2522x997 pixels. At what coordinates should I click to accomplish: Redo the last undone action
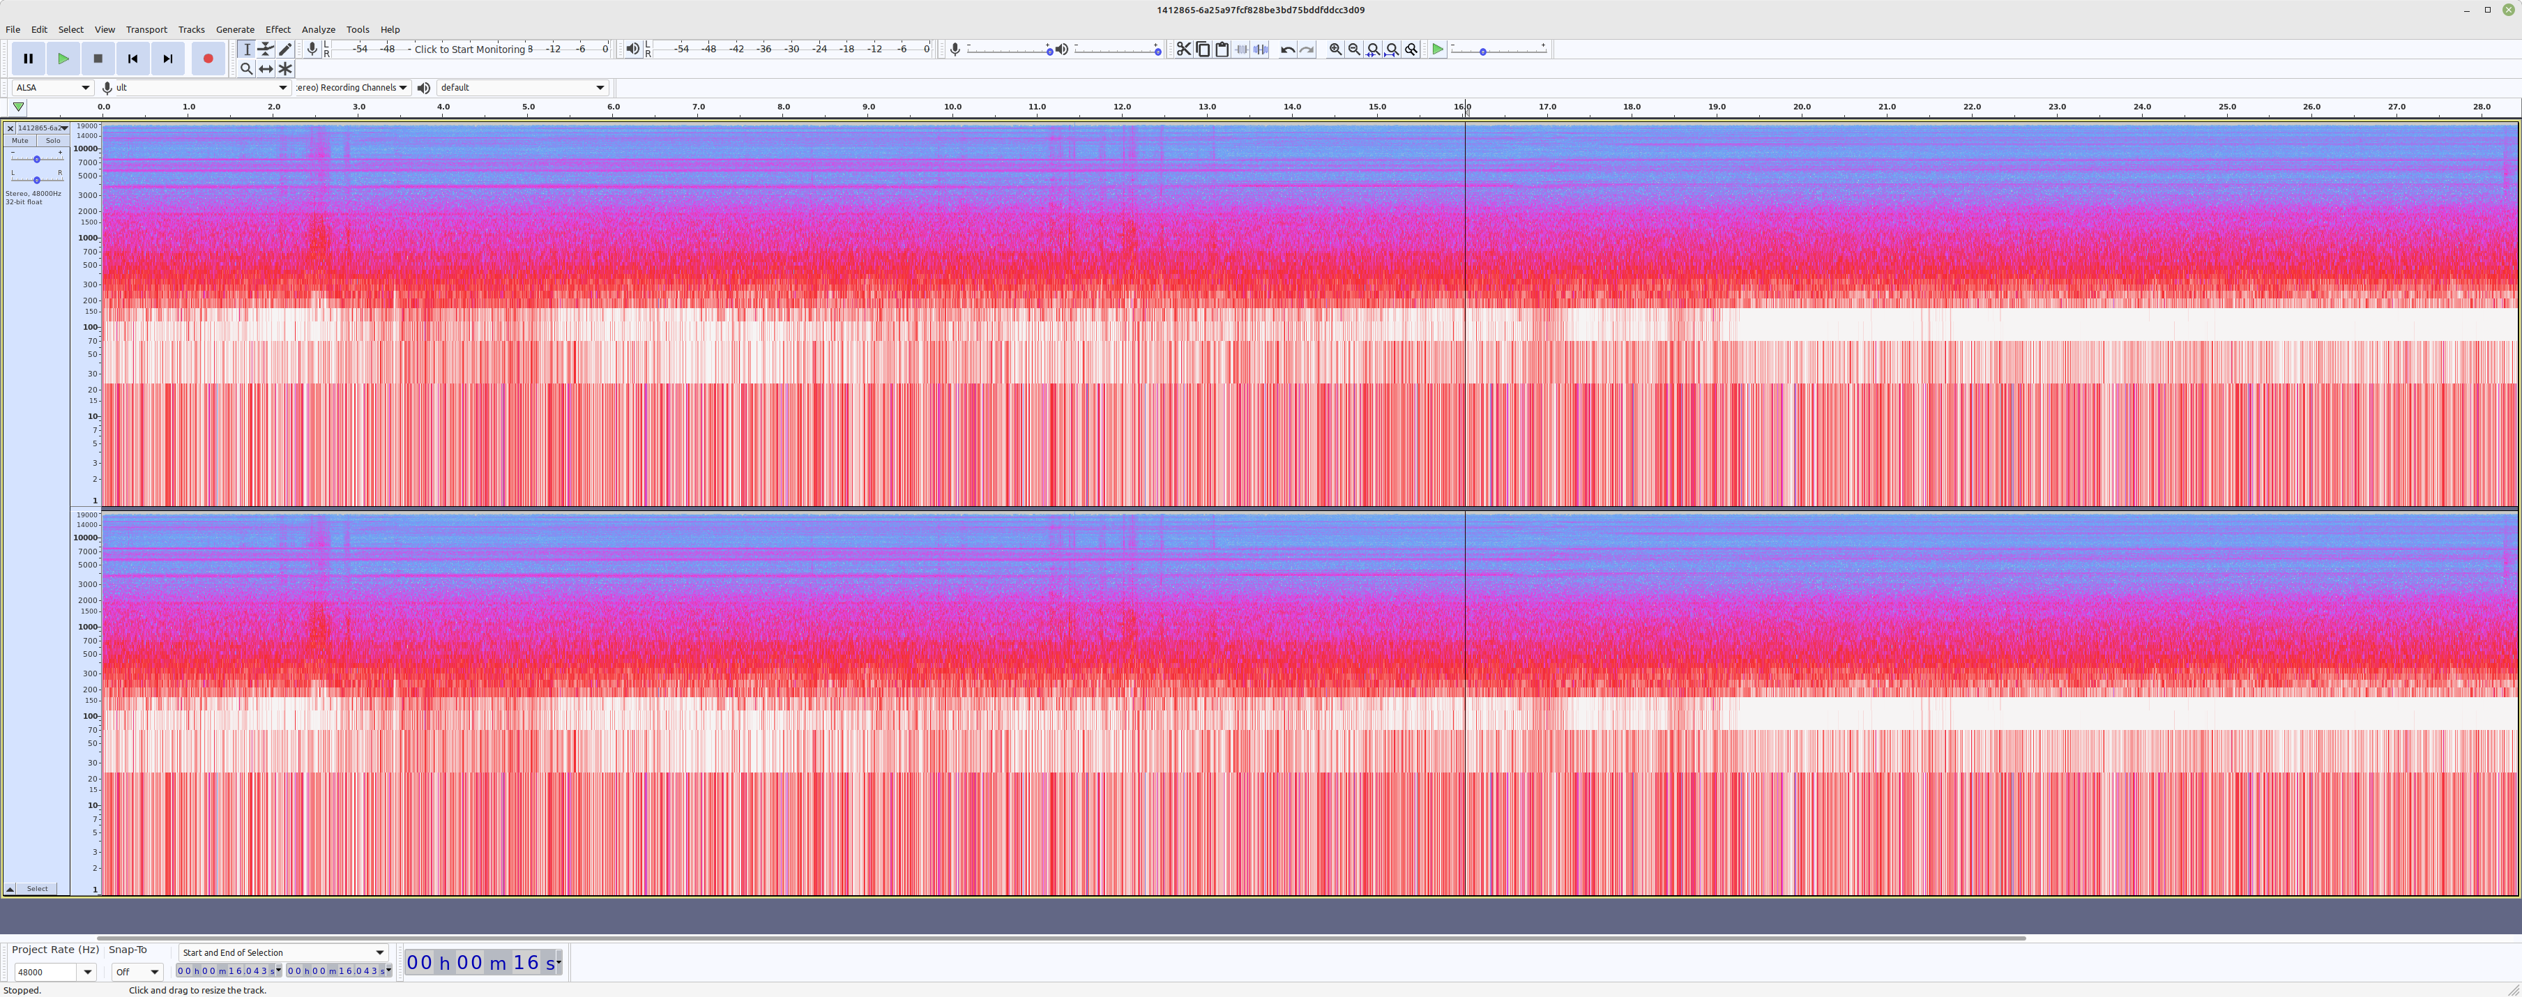(x=1306, y=49)
